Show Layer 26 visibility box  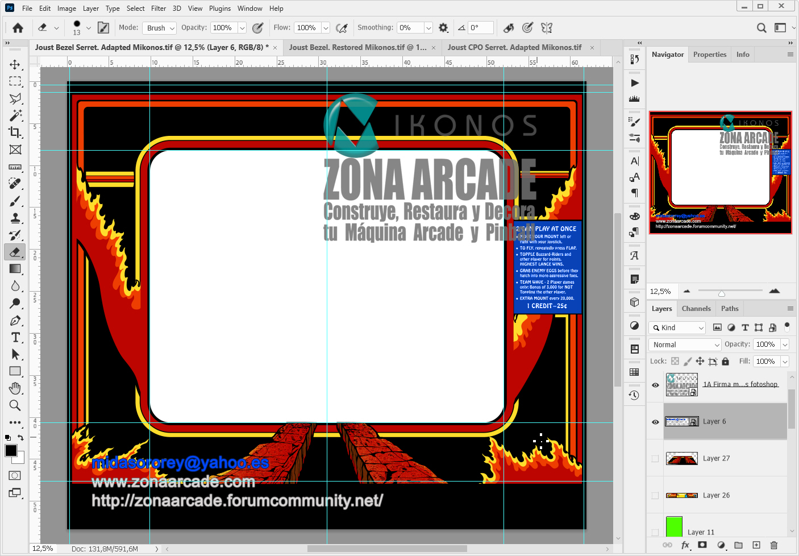click(655, 496)
